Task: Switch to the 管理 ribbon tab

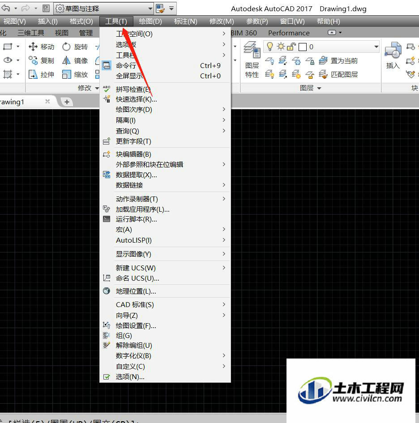Action: point(86,33)
